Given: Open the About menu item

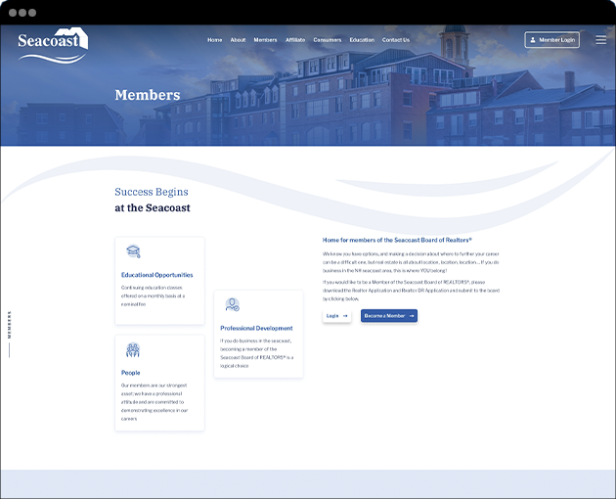Looking at the screenshot, I should pyautogui.click(x=238, y=40).
